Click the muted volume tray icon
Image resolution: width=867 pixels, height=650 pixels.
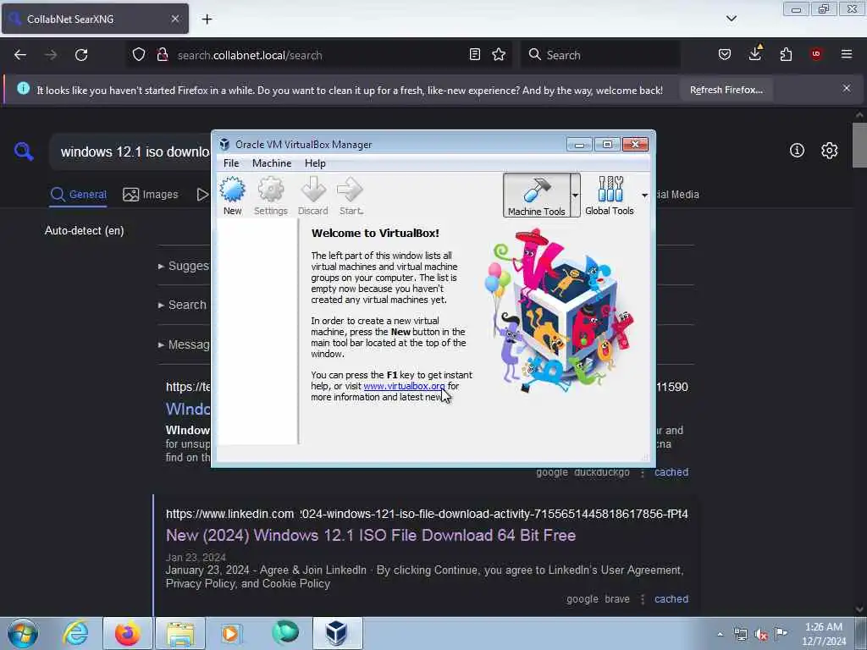pos(761,635)
